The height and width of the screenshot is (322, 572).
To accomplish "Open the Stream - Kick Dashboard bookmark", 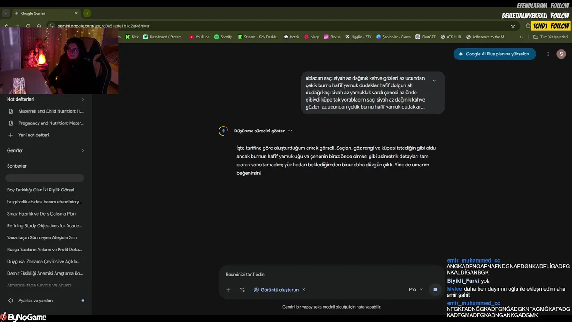I will [258, 37].
